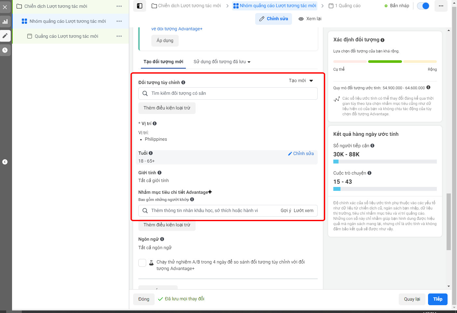Click scroll down arrow of right panel
The image size is (457, 313).
click(x=449, y=287)
